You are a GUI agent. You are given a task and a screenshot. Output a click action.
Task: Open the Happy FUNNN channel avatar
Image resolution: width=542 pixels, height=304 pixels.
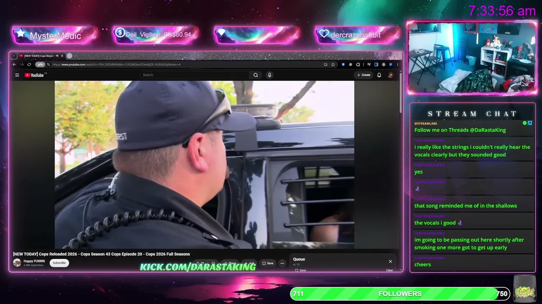click(17, 263)
